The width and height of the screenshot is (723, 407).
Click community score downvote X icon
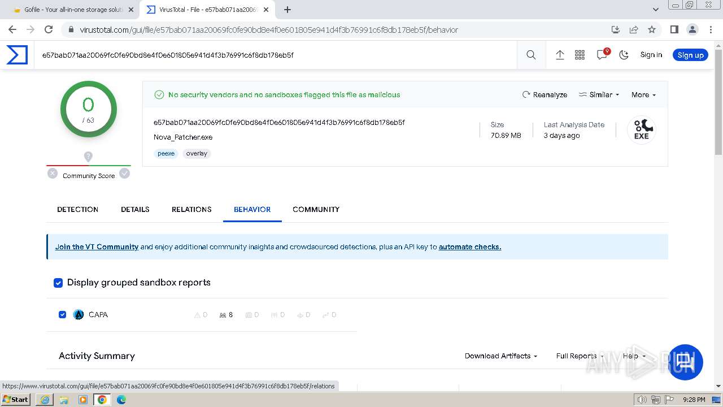tap(53, 174)
